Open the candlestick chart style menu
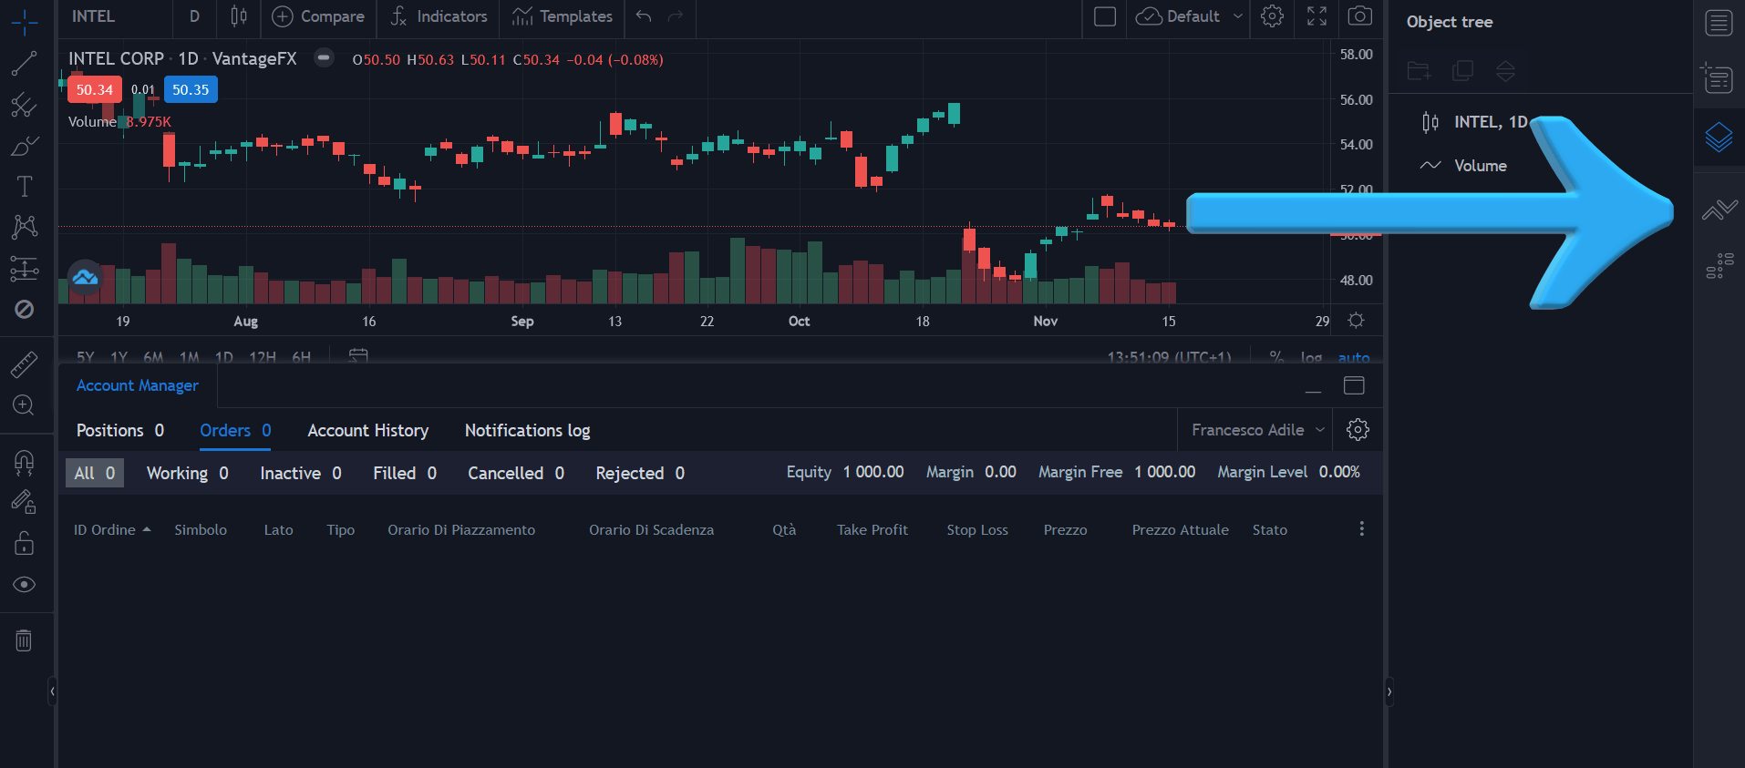 (239, 16)
